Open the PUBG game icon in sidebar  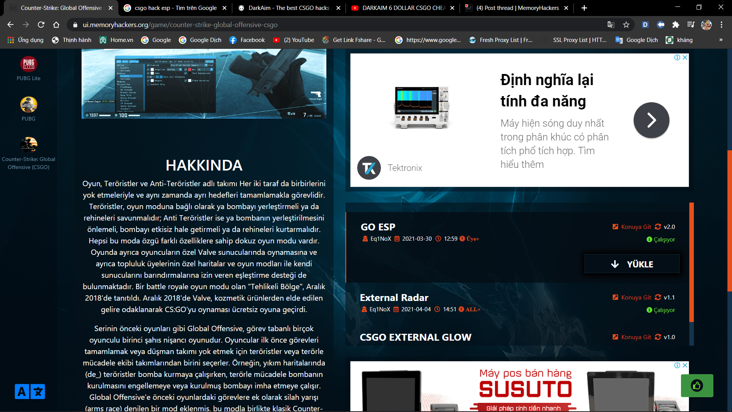tap(29, 105)
